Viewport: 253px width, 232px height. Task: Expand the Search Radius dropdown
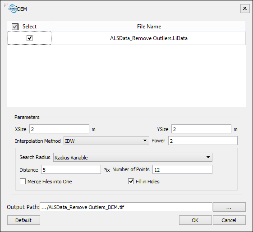133,157
